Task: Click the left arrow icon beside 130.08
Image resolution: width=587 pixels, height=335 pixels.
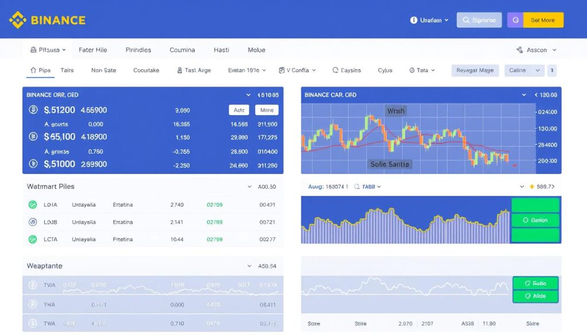Action: tap(536, 95)
